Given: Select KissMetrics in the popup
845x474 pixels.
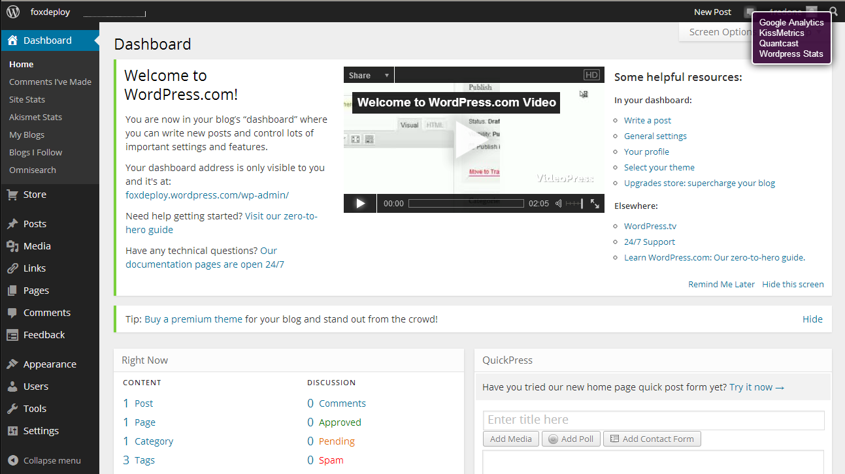Looking at the screenshot, I should 782,33.
